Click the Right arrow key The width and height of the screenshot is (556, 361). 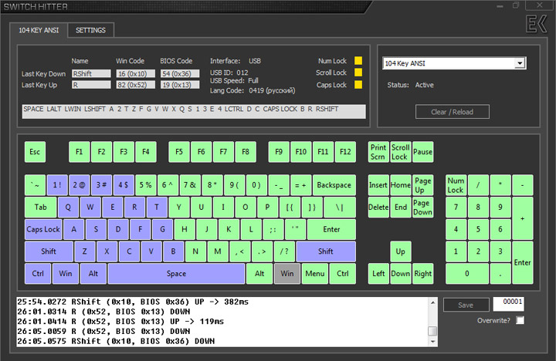[422, 274]
